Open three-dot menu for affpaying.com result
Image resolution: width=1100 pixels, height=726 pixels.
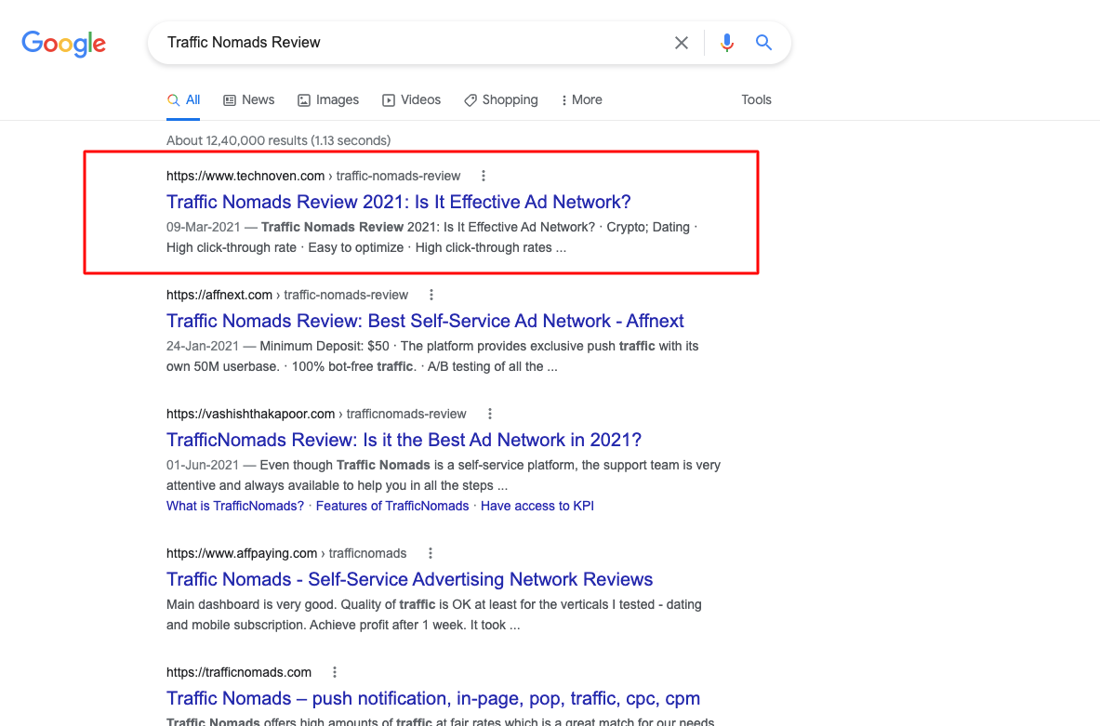[430, 553]
